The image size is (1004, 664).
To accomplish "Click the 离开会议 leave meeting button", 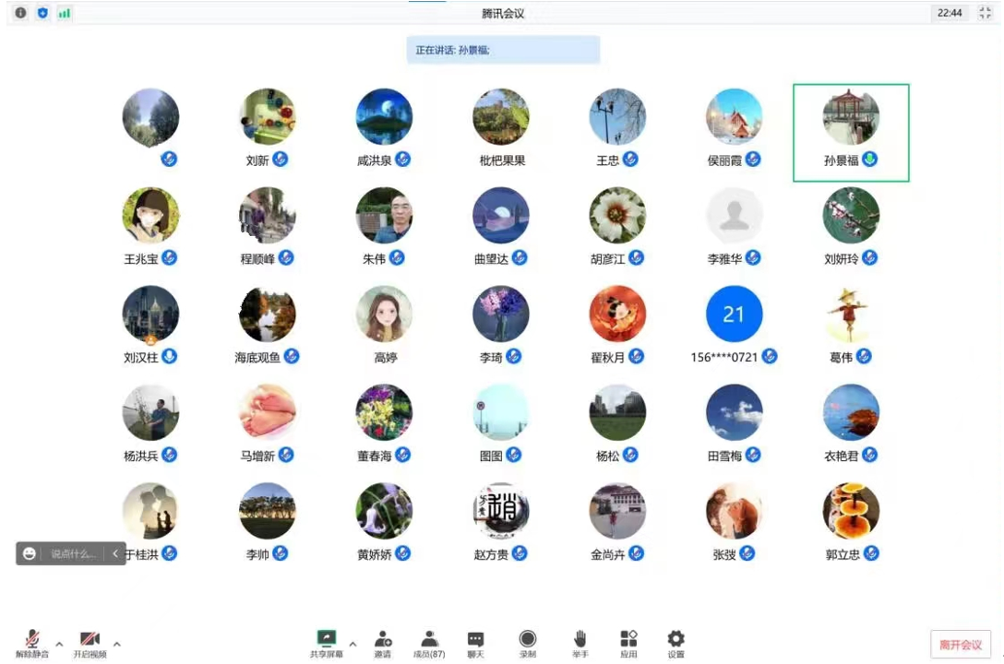I will point(961,644).
